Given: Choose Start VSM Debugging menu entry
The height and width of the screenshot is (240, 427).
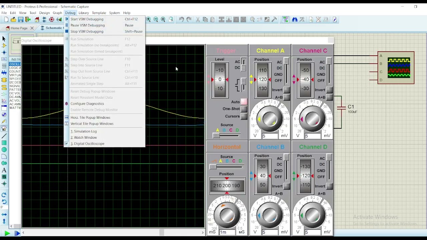Looking at the screenshot, I should pos(105,19).
